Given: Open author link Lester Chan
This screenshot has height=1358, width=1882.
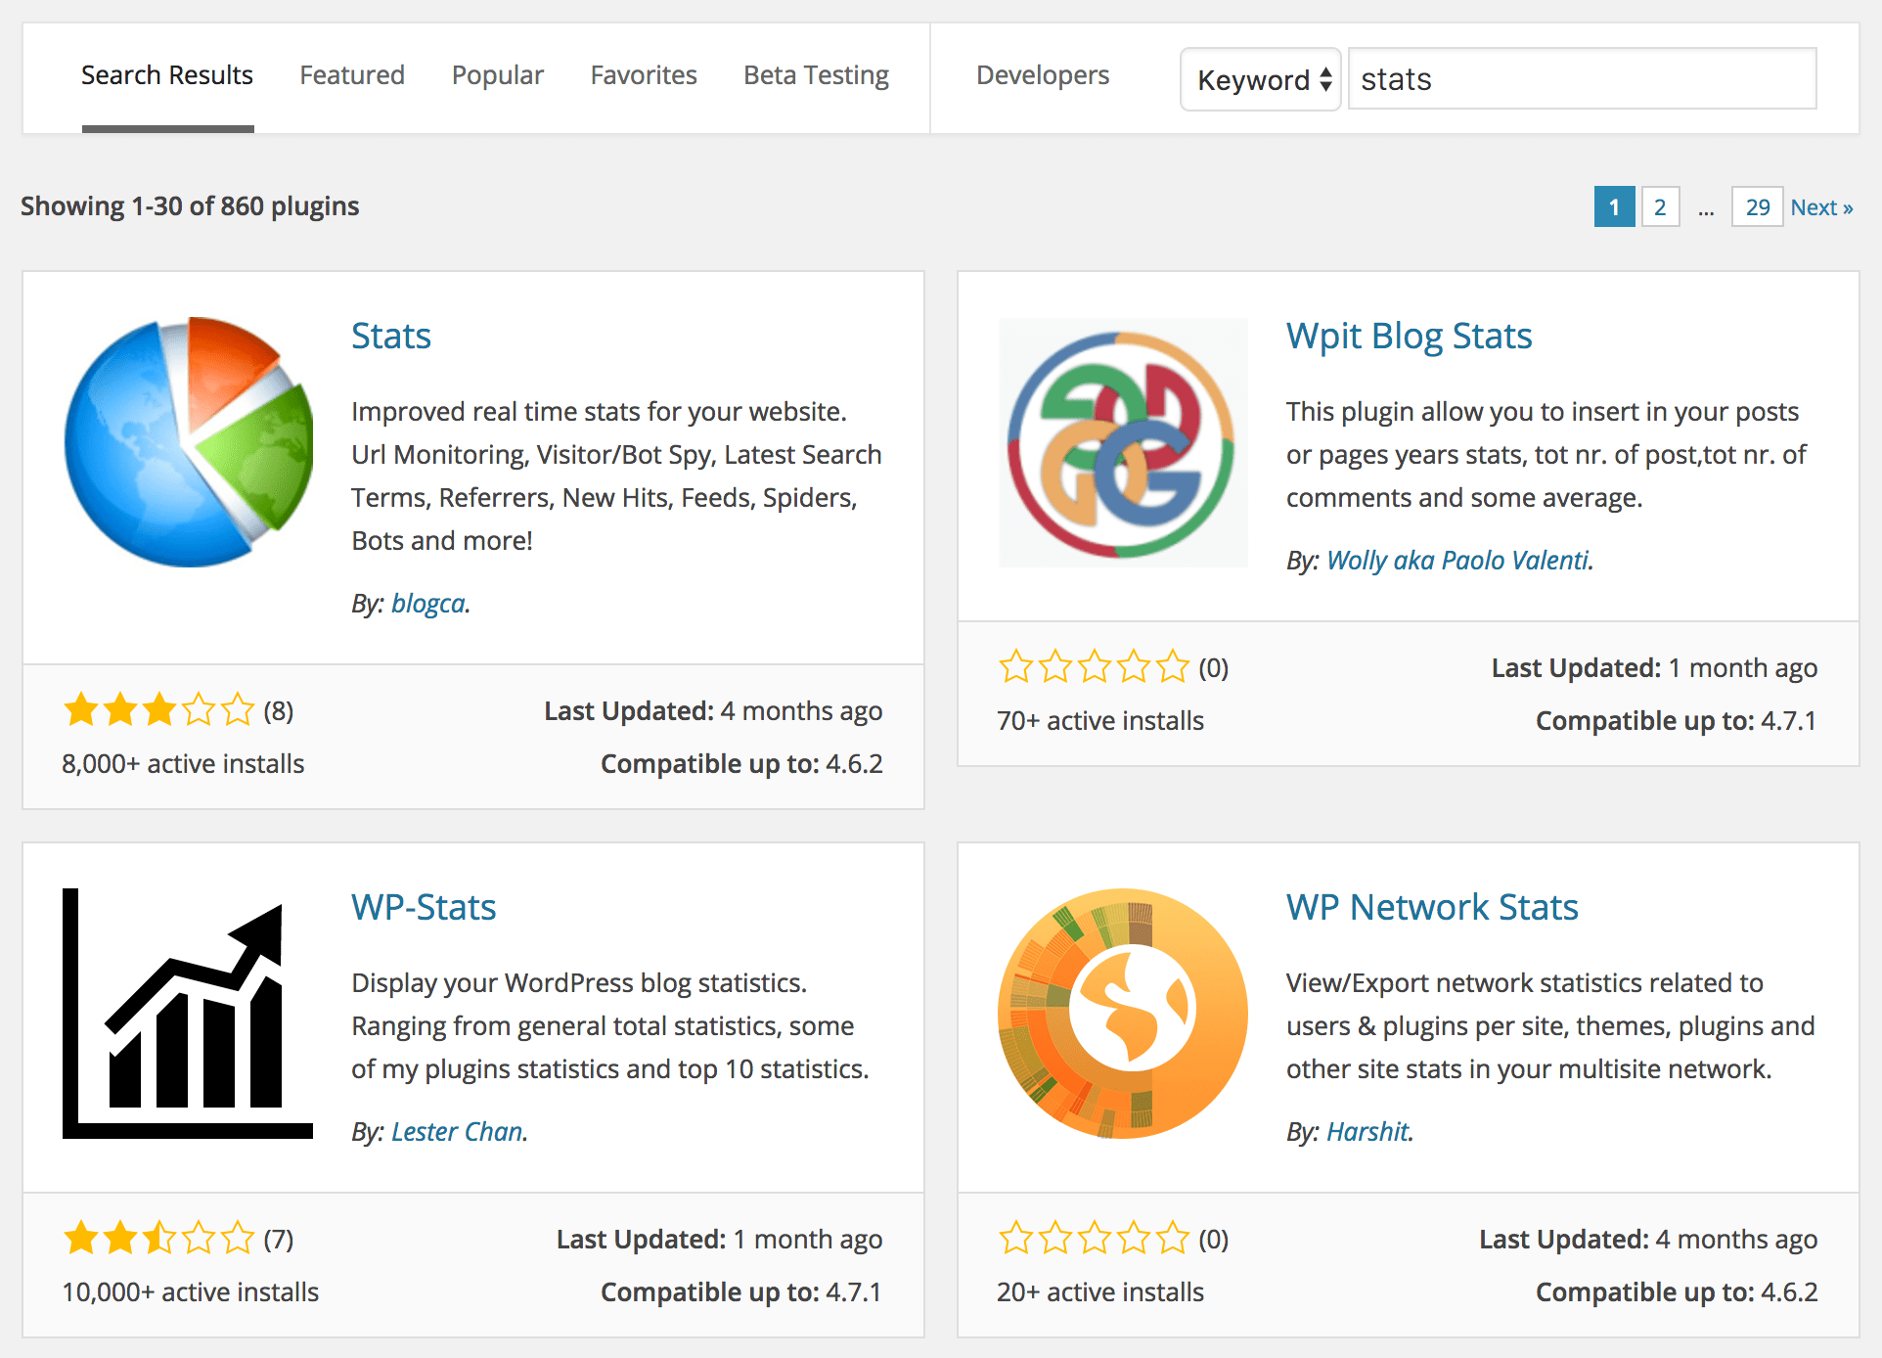Looking at the screenshot, I should 457,1132.
